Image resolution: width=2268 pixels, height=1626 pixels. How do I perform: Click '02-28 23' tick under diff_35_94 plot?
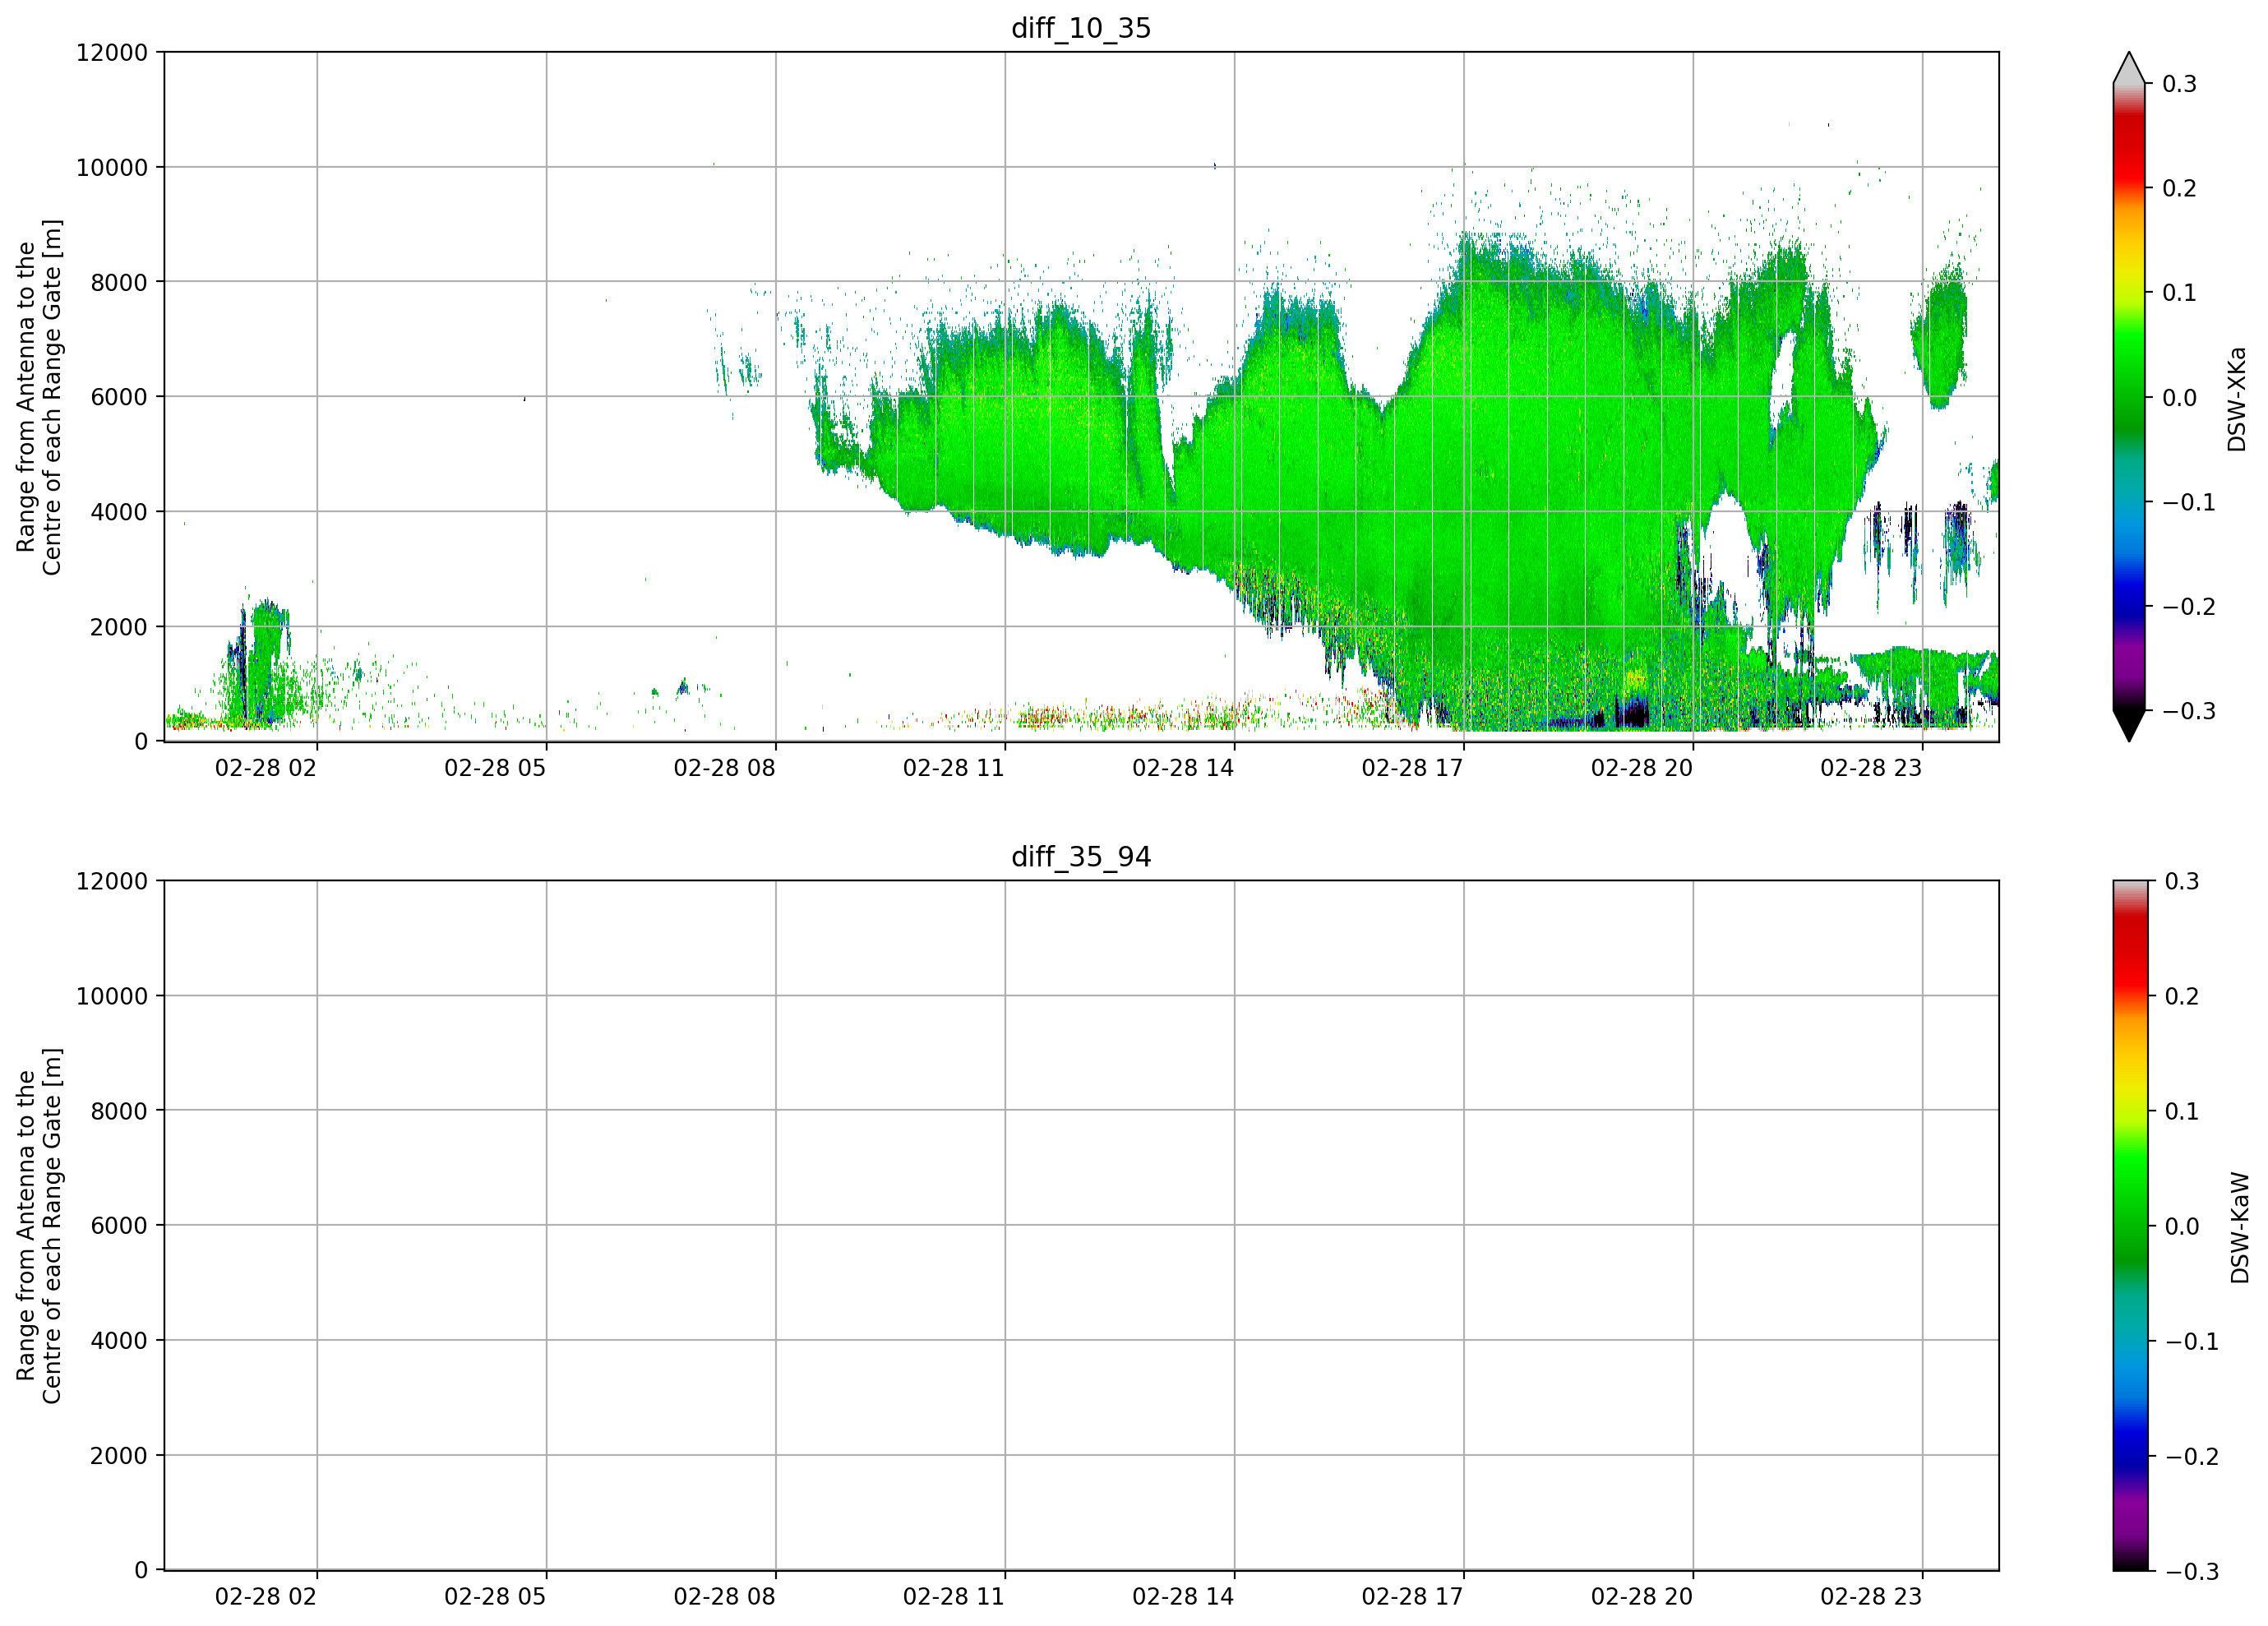click(1871, 1596)
